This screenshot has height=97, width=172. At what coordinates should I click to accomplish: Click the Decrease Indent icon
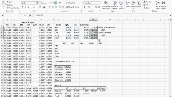click(60, 7)
